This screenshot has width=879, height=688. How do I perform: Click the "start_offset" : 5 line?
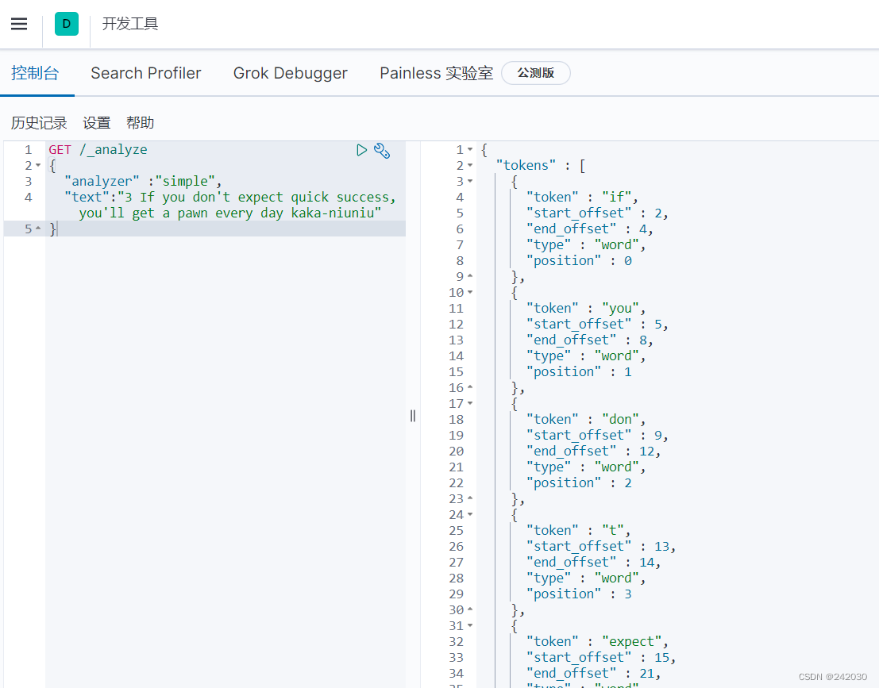(597, 324)
